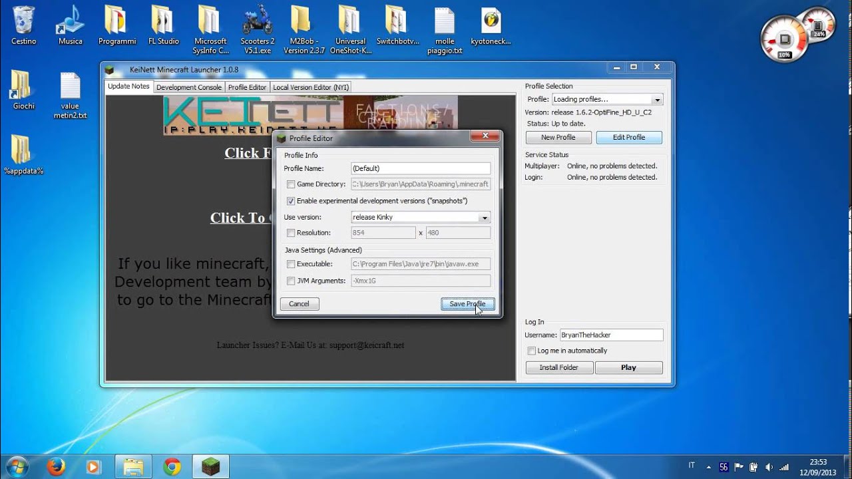Select the kyotoneck desktop icon
This screenshot has height=479, width=852.
coord(491,25)
